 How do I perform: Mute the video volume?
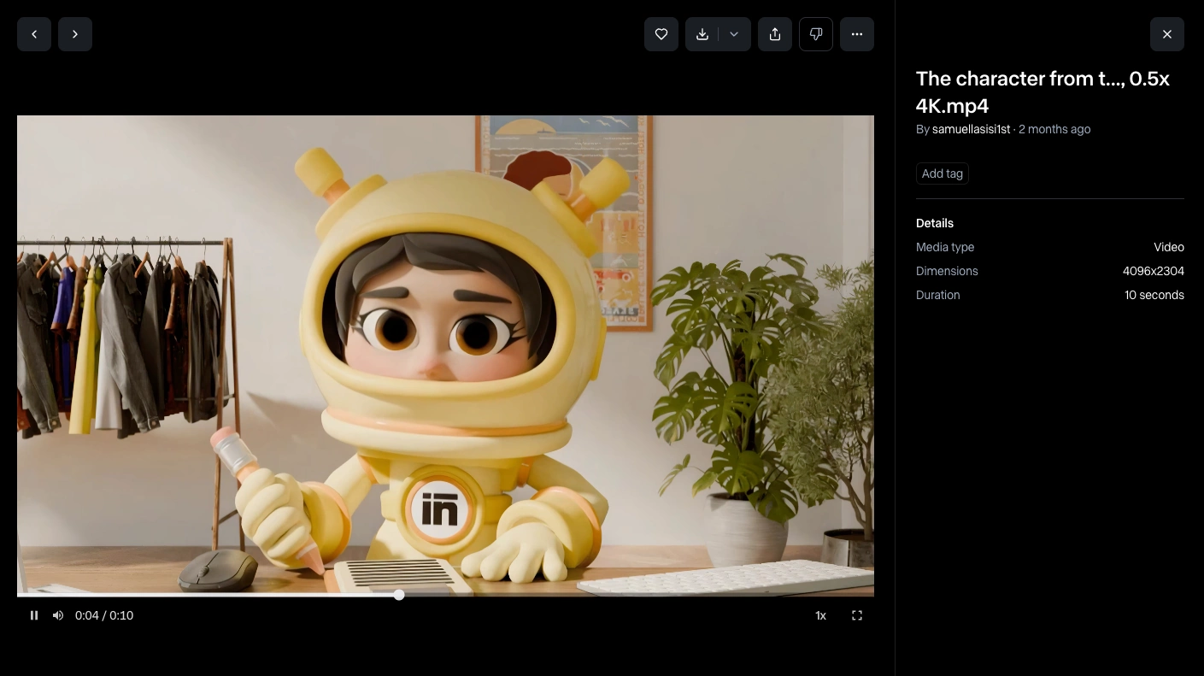[x=58, y=615]
